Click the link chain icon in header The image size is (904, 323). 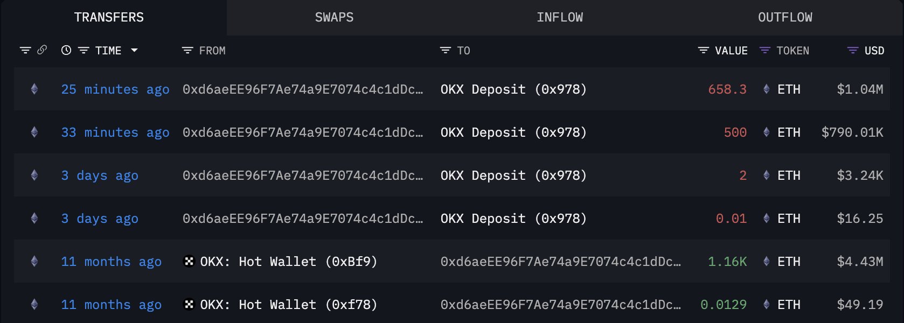point(42,50)
